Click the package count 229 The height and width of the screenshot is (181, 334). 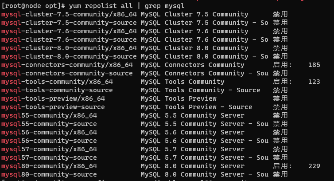314,166
